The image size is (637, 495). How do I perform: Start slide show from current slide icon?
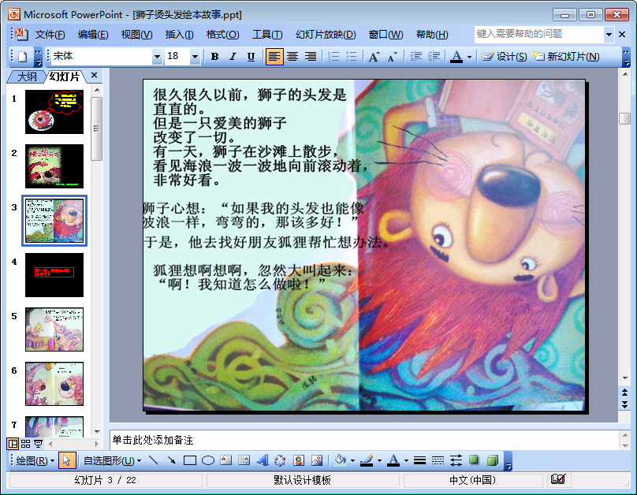pos(38,444)
